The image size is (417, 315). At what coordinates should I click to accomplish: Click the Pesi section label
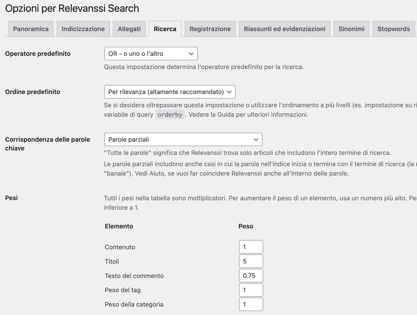pyautogui.click(x=12, y=198)
